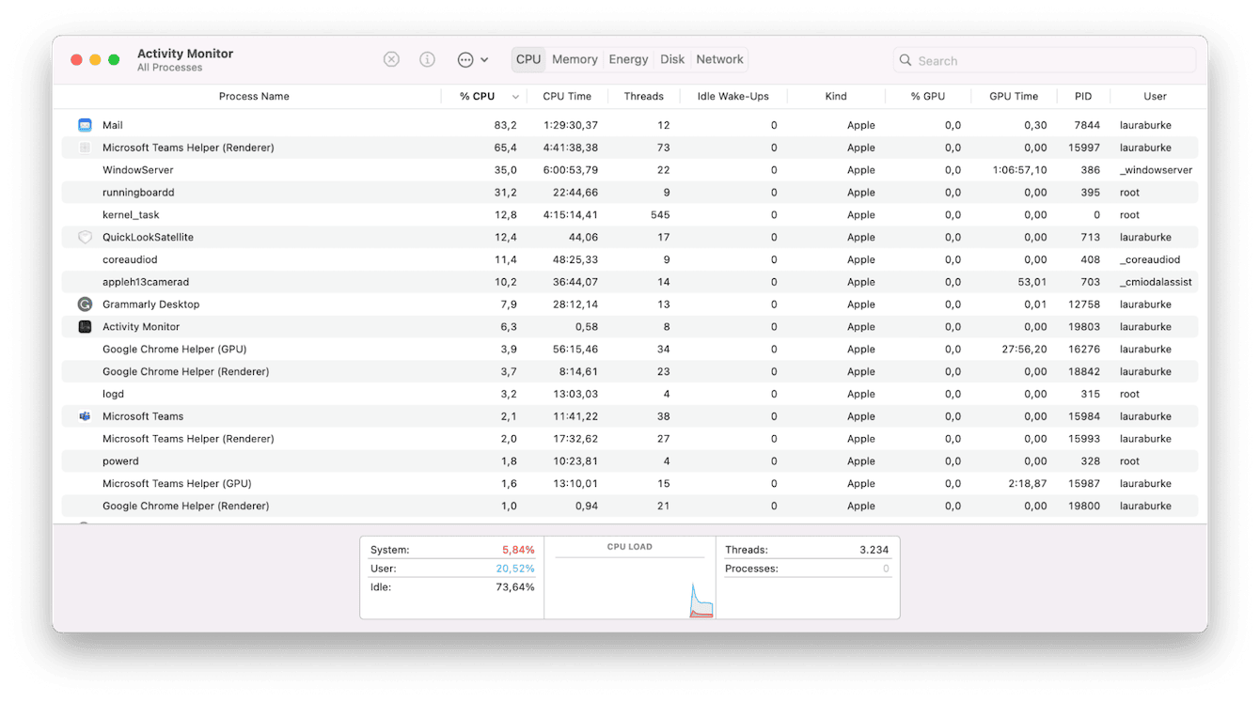Open the more options ellipsis menu
This screenshot has height=702, width=1260.
point(465,58)
